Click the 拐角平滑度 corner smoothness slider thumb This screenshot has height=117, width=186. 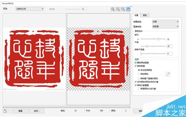coord(141,54)
